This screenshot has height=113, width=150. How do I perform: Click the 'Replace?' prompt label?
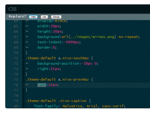17,17
